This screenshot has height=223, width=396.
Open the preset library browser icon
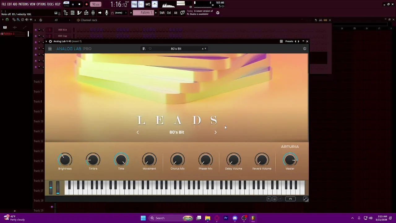[144, 49]
